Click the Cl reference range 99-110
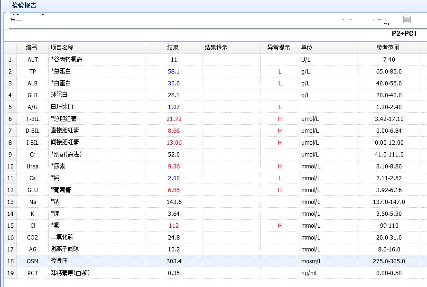Image resolution: width=427 pixels, height=287 pixels. (x=389, y=226)
